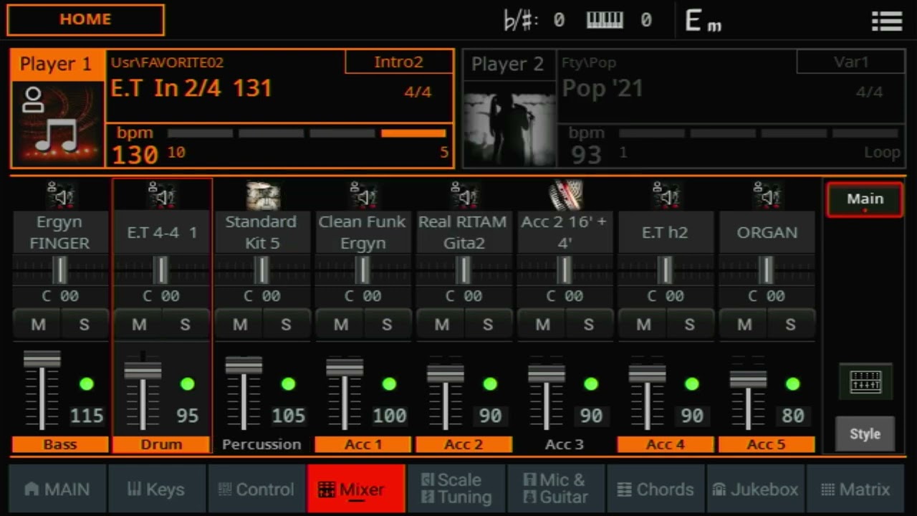Viewport: 917px width, 516px height.
Task: Open the Intro2 element selector for Player 1
Action: tap(398, 62)
